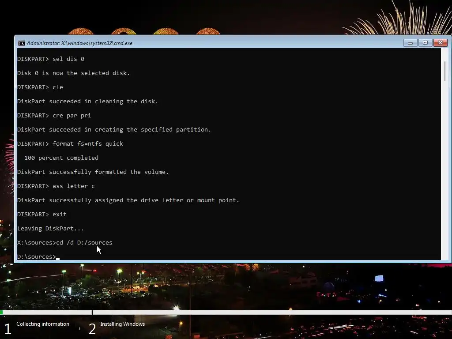
Task: Minimize the cmd.exe window
Action: pos(410,43)
